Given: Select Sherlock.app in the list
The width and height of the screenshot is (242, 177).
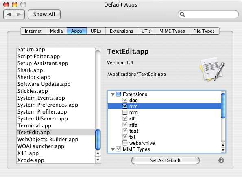Looking at the screenshot, I should tap(56, 77).
